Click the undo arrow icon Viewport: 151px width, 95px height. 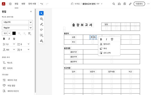42,4
